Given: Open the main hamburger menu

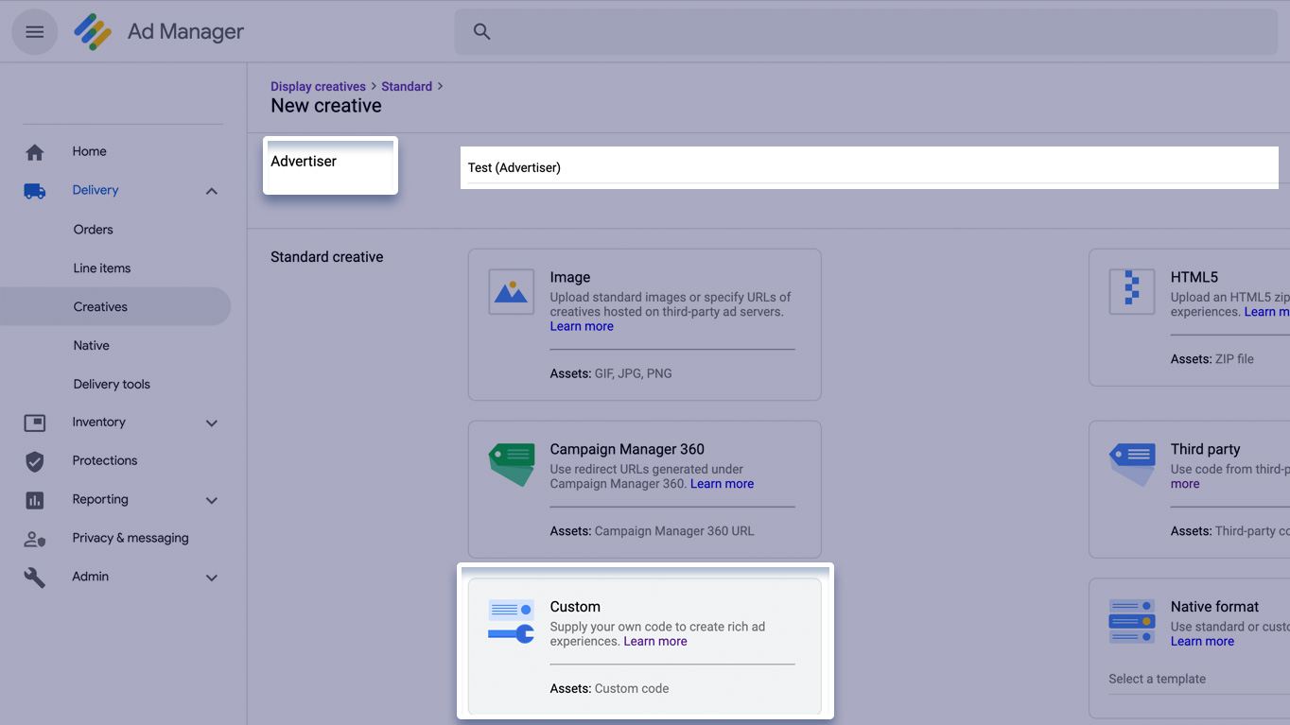Looking at the screenshot, I should point(35,32).
